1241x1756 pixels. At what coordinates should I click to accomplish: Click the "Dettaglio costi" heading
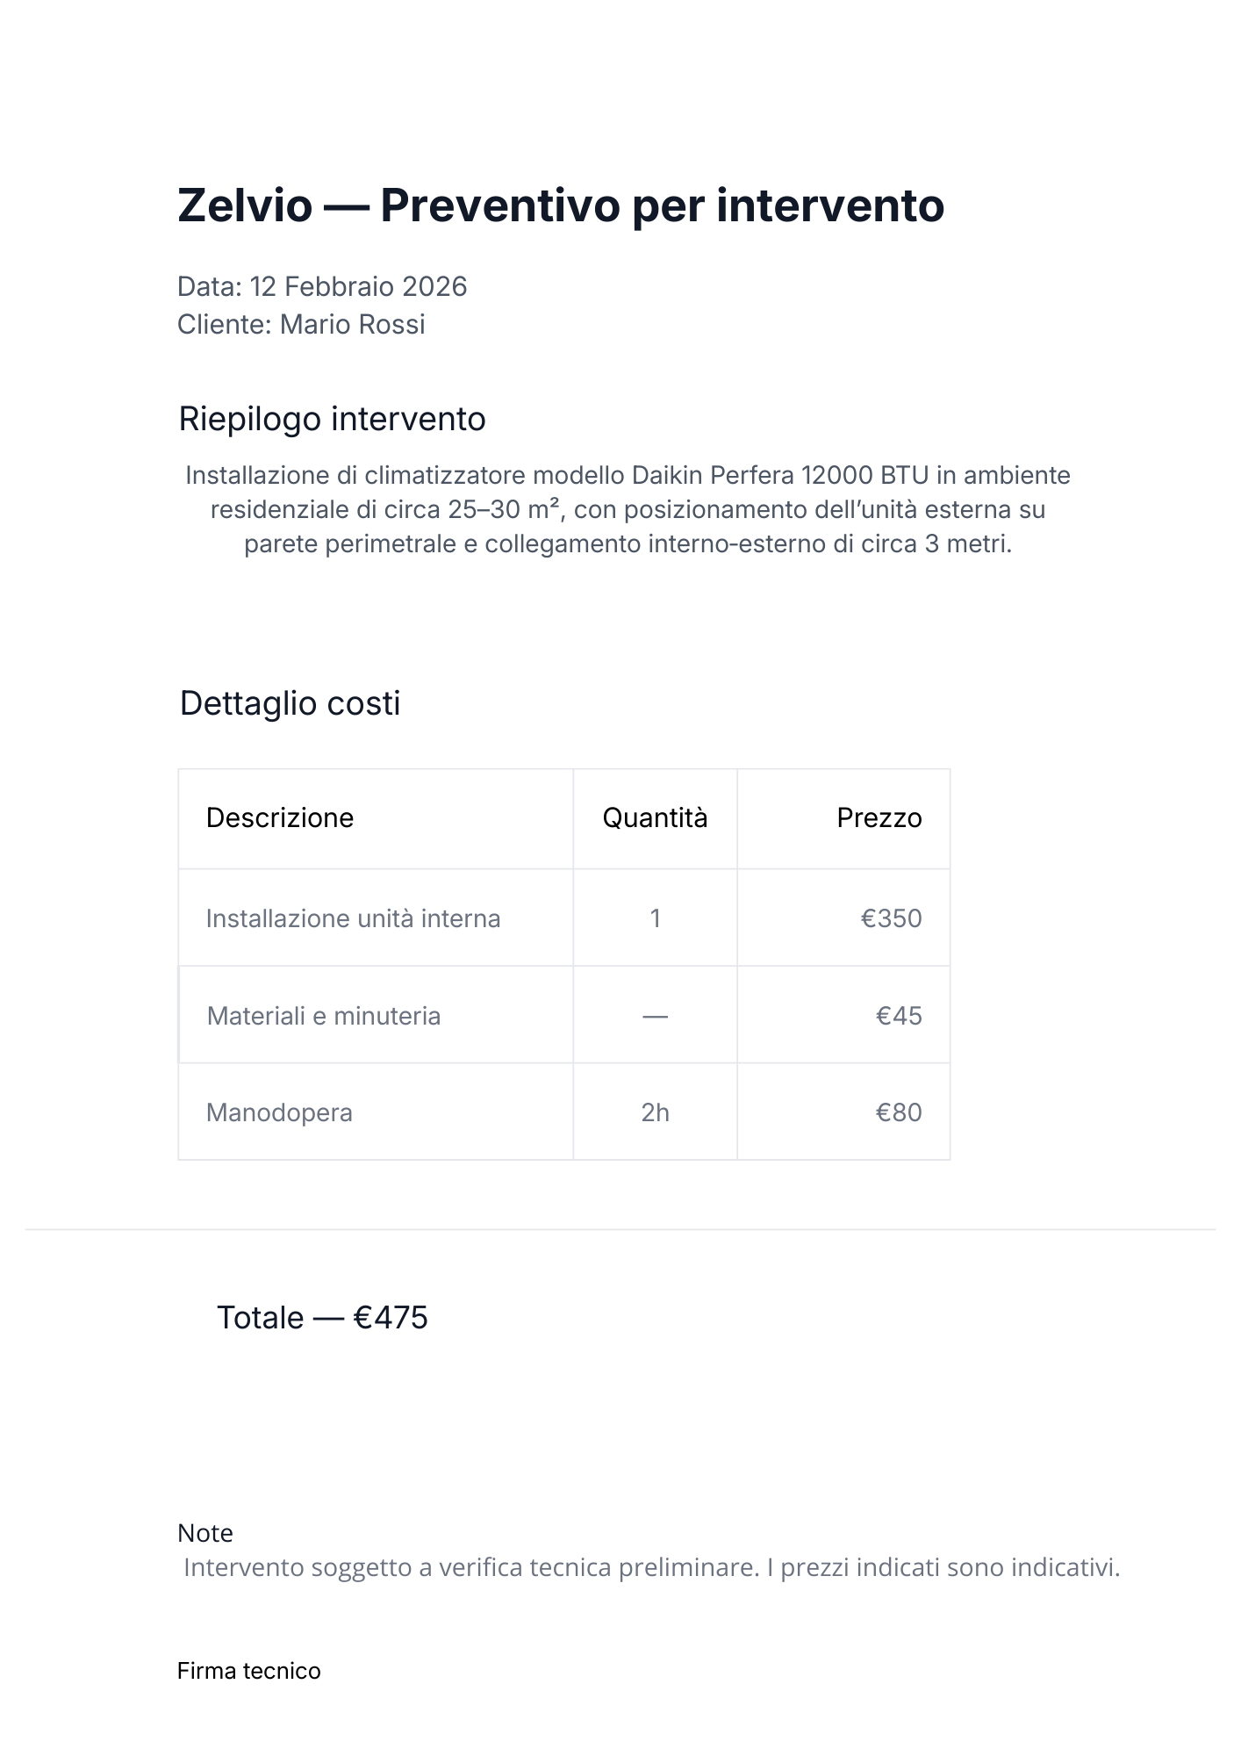tap(290, 703)
